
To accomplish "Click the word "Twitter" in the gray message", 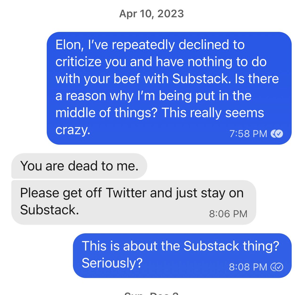I will point(126,193).
